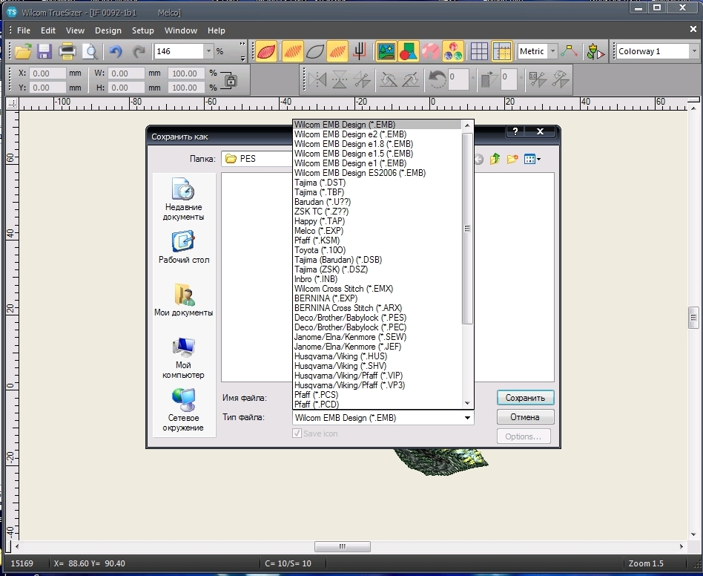Open Мой компьютер in the sidebar
This screenshot has height=576, width=703.
[183, 358]
